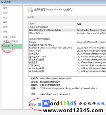This screenshot has height=115, width=106.
Task: Select Microsoft Office PowerPivot for Excel 2013
Action: pos(67,48)
